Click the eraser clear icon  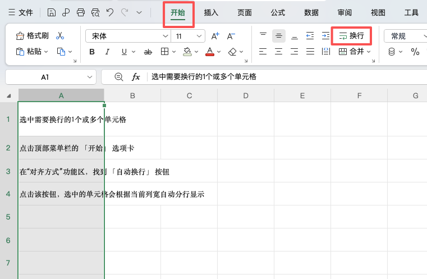pos(232,52)
